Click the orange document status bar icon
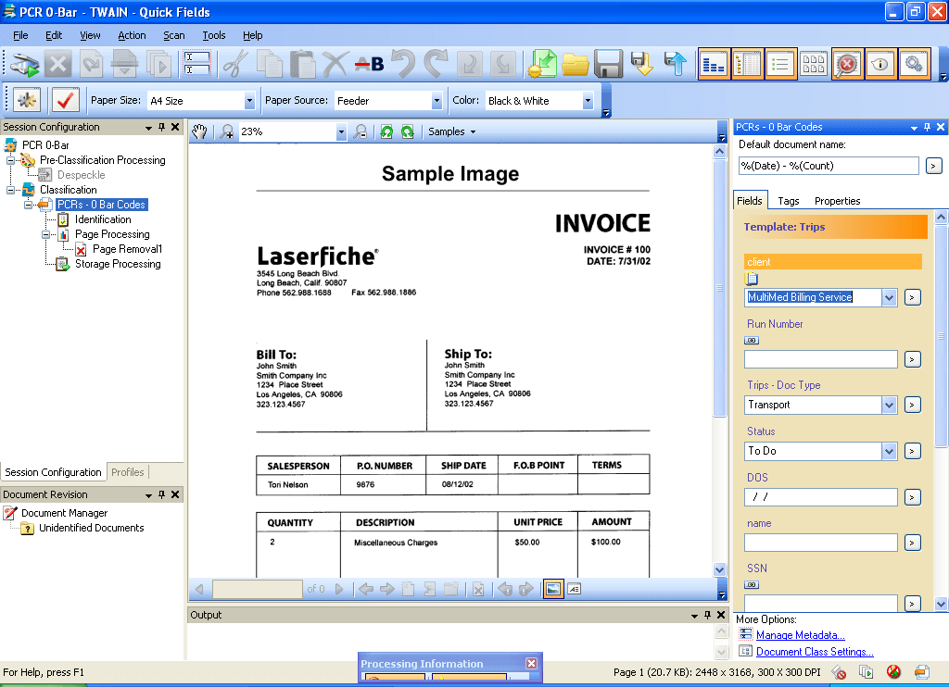The image size is (949, 687). [x=922, y=672]
